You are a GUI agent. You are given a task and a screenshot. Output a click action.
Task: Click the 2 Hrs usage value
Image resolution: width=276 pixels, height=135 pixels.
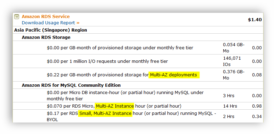click(228, 117)
